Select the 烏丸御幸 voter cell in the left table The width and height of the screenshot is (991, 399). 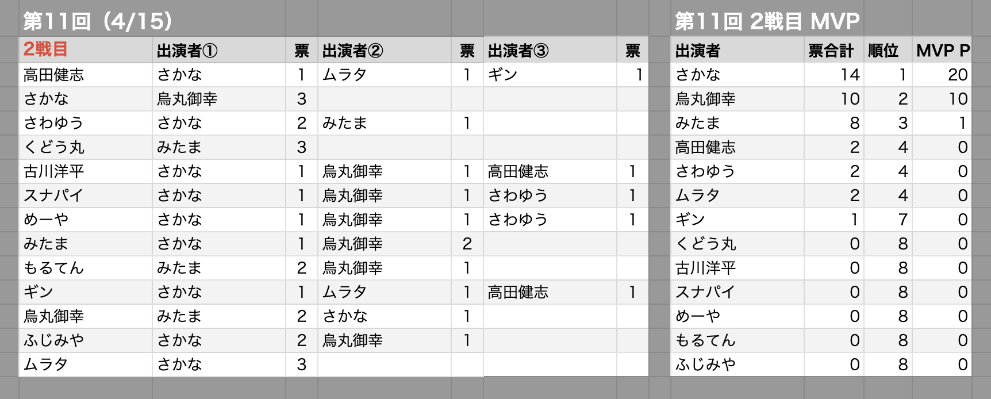pos(86,316)
